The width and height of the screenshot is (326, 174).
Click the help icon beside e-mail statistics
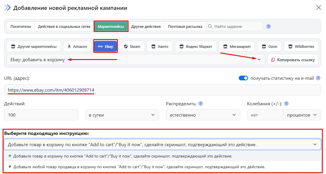(318, 78)
